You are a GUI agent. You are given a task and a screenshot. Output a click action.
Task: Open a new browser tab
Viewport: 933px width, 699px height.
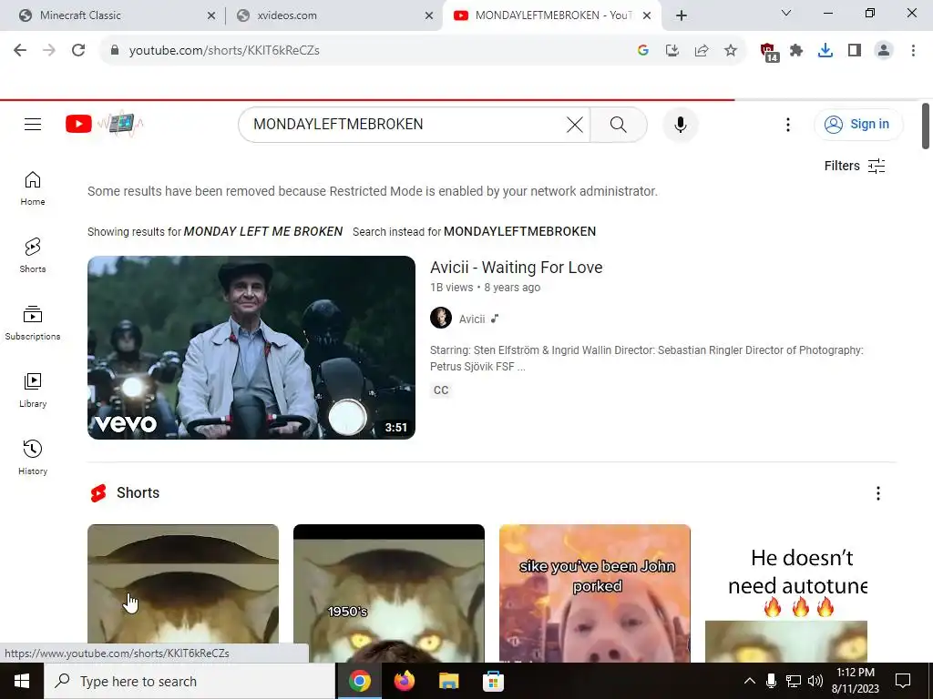[682, 16]
